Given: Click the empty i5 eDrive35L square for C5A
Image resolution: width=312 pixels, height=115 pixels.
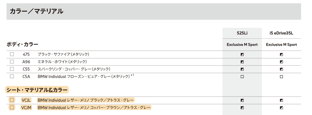Looking at the screenshot, I should 281,77.
